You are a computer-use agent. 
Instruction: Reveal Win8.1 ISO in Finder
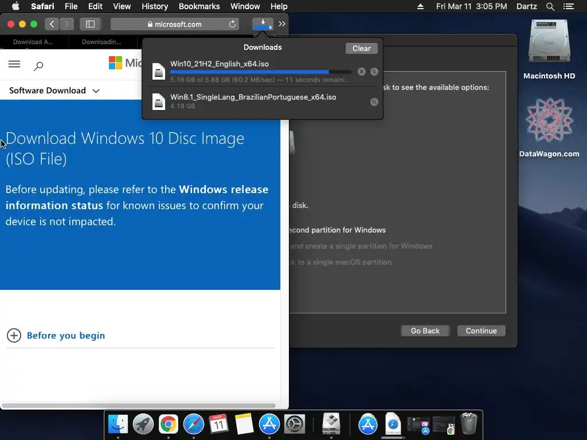tap(374, 102)
